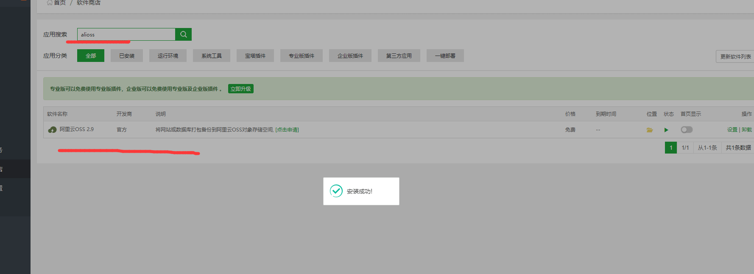Image resolution: width=754 pixels, height=274 pixels.
Task: Open 设置 for Aliyun OSS plugin
Action: (732, 130)
